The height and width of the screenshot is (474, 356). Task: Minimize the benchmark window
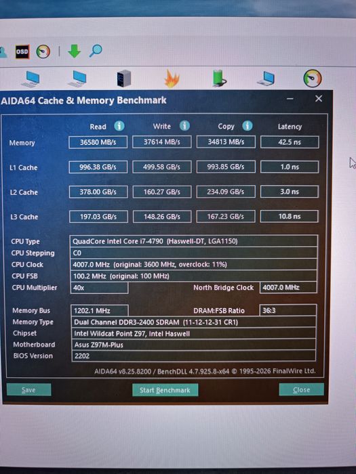[x=290, y=99]
